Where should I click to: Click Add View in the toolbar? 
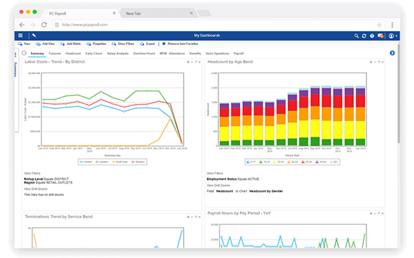click(45, 44)
